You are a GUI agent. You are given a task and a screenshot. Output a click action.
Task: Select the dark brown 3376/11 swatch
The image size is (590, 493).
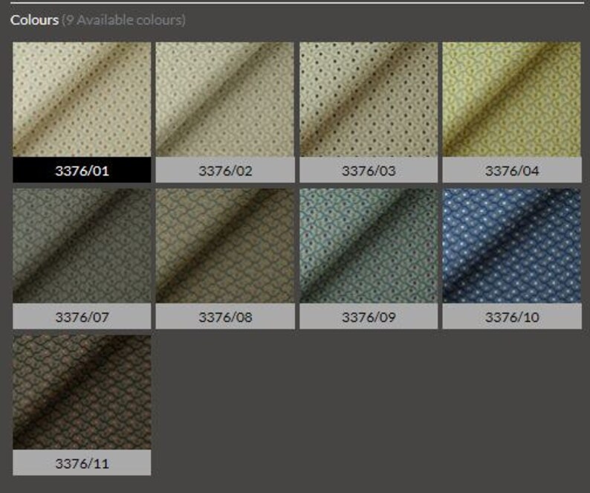point(82,393)
